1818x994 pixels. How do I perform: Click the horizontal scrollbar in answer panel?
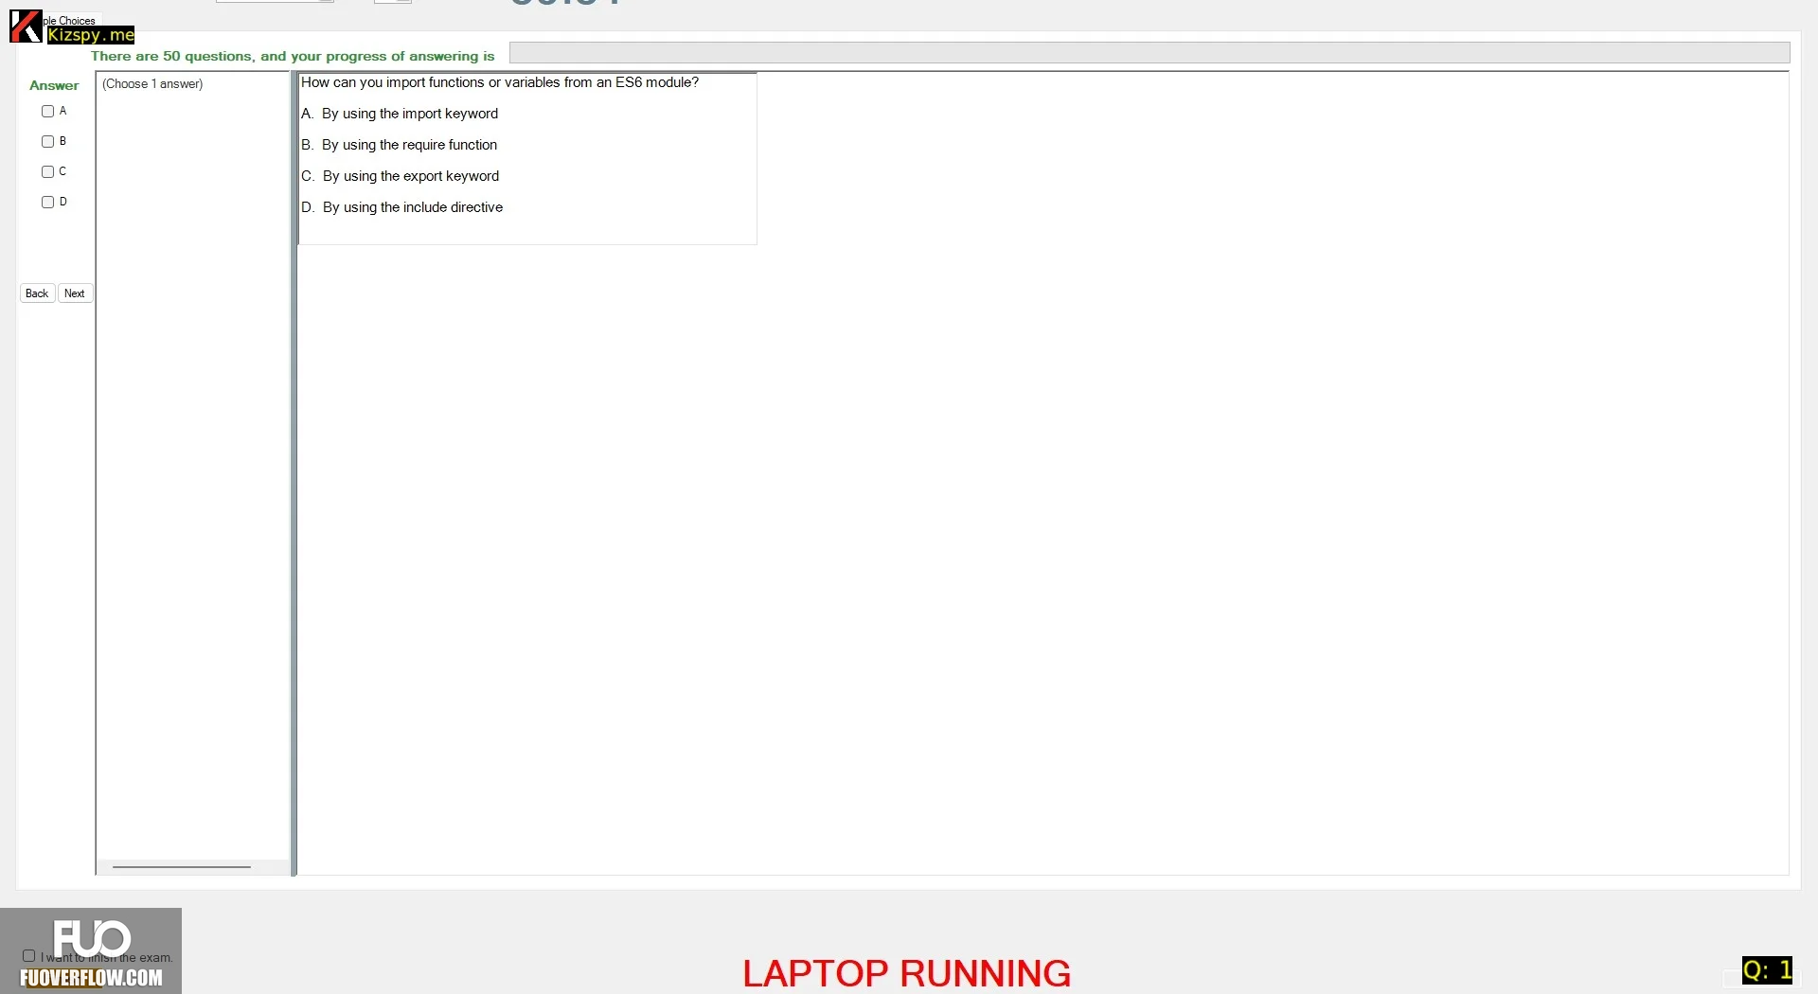[182, 866]
